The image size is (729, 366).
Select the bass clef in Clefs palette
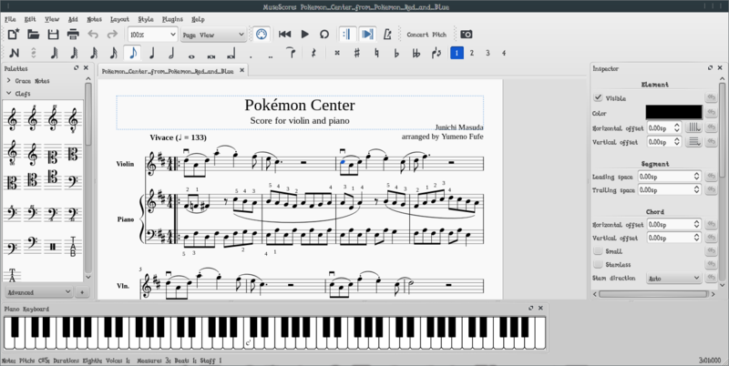(73, 182)
